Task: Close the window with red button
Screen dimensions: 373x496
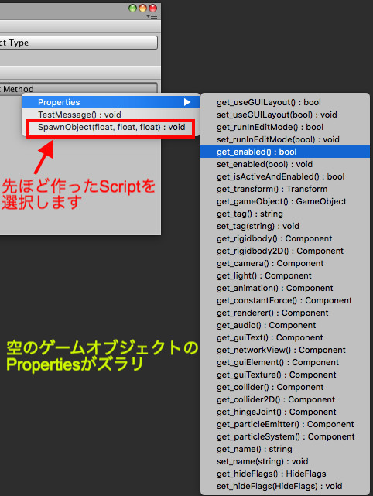Action: tap(152, 9)
